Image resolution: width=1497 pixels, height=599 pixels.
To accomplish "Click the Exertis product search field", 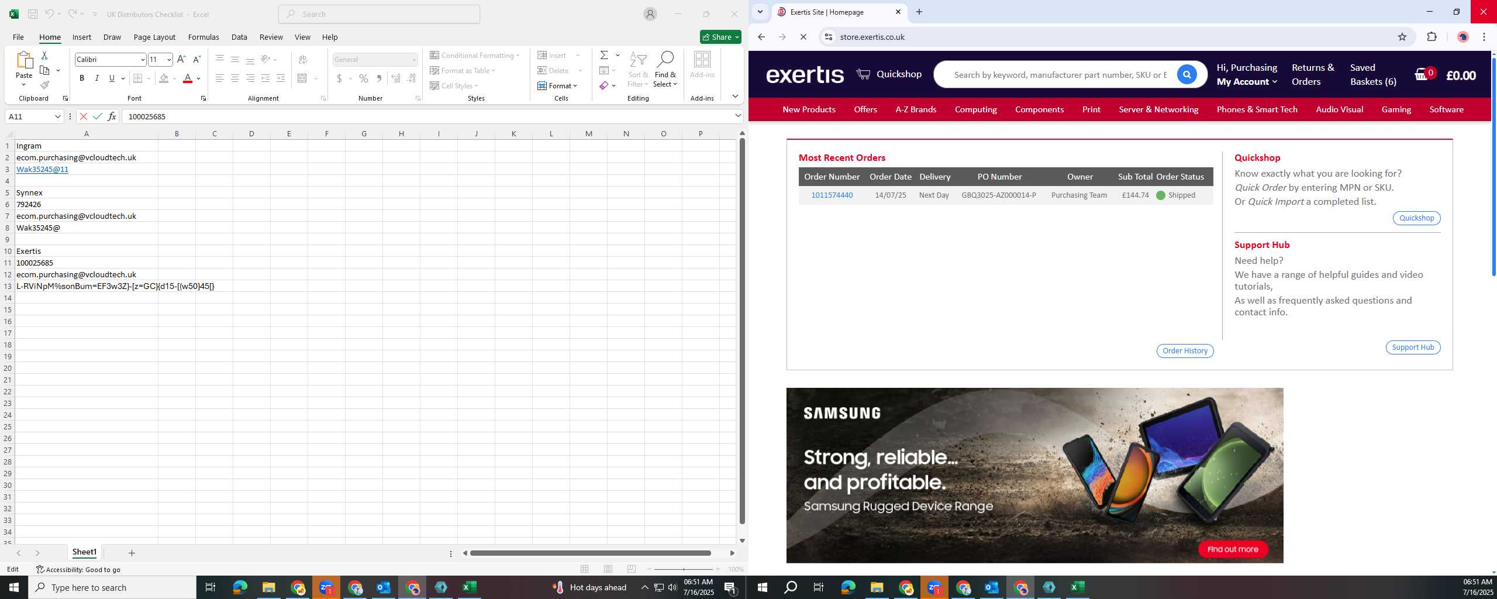I will 1060,75.
